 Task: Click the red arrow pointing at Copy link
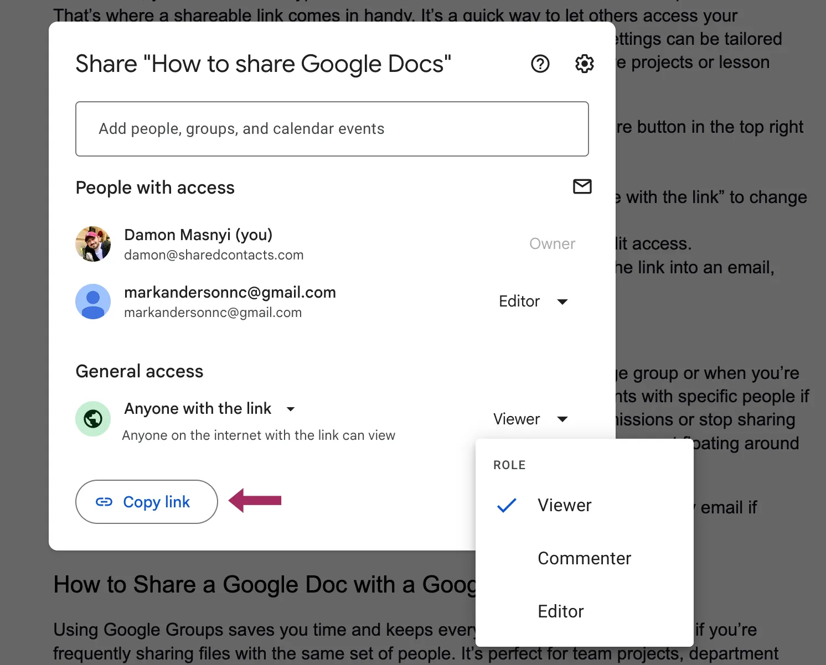(256, 501)
